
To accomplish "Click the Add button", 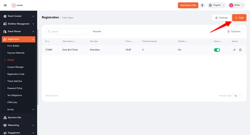I will click(x=239, y=18).
